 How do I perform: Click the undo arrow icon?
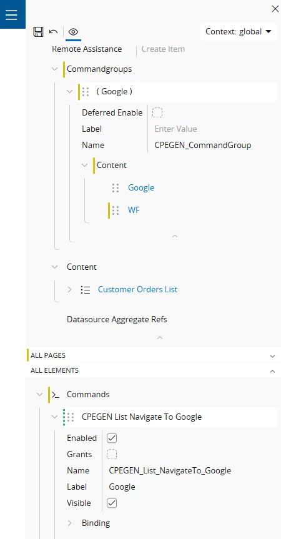coord(53,32)
